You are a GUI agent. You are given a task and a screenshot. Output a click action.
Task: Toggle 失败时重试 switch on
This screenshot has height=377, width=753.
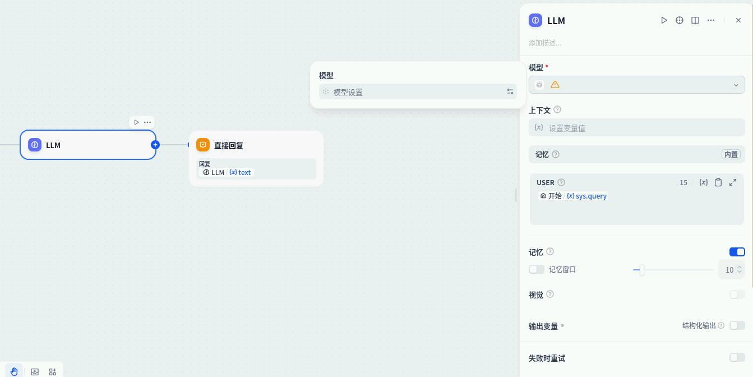coord(737,357)
